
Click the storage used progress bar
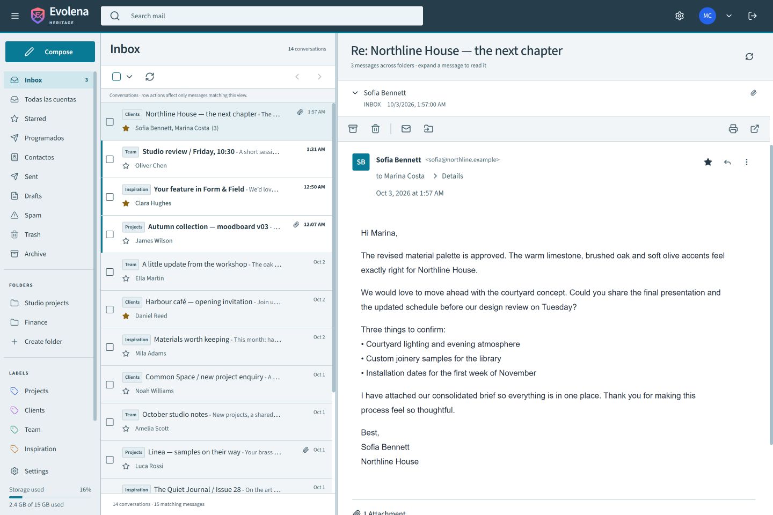click(x=50, y=497)
